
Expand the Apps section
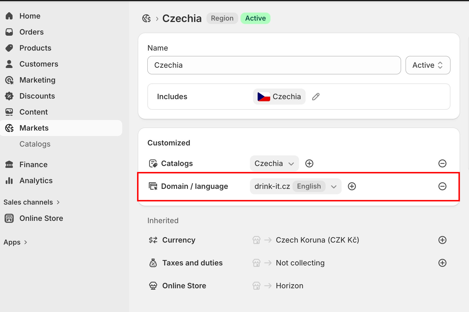coord(15,242)
